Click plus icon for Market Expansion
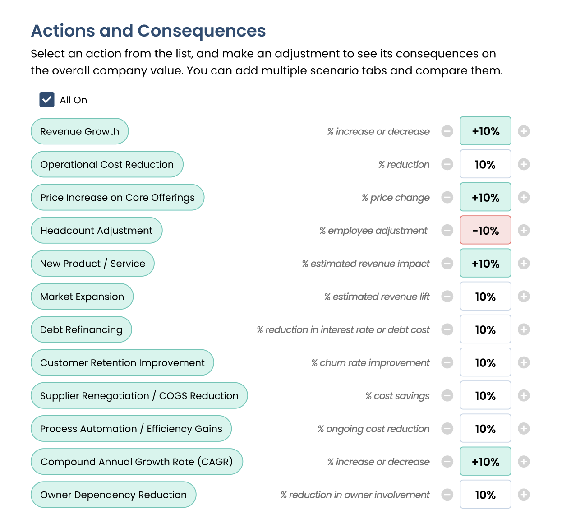The image size is (571, 510). 524,297
